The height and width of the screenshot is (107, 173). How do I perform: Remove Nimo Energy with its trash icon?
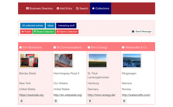tap(90, 101)
